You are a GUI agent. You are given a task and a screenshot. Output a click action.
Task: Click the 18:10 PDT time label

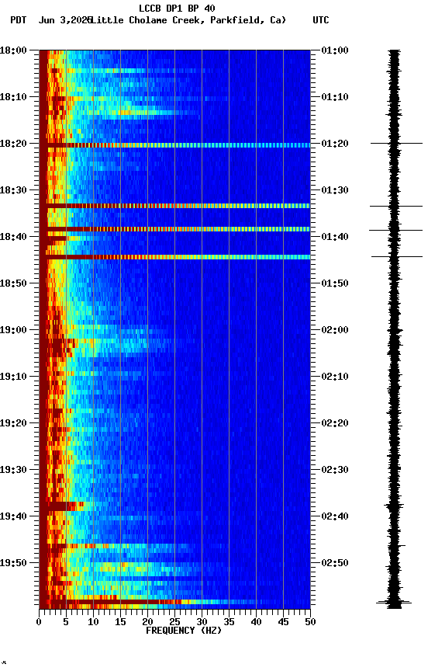coord(13,97)
